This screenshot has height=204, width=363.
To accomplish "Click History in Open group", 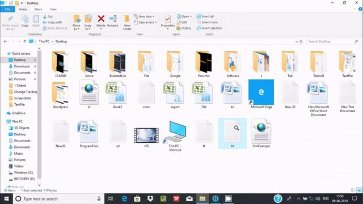I will pyautogui.click(x=184, y=28).
